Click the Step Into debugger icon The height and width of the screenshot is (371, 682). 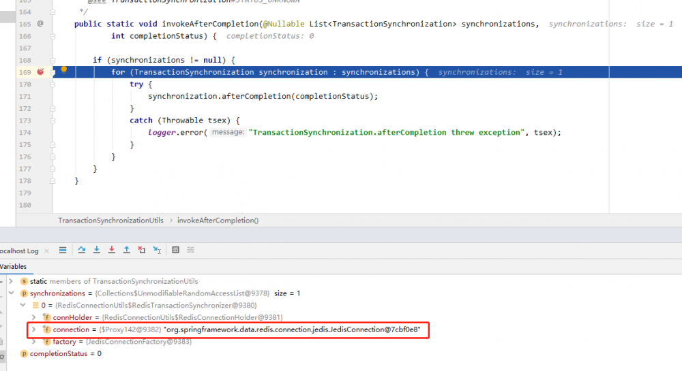coord(97,250)
